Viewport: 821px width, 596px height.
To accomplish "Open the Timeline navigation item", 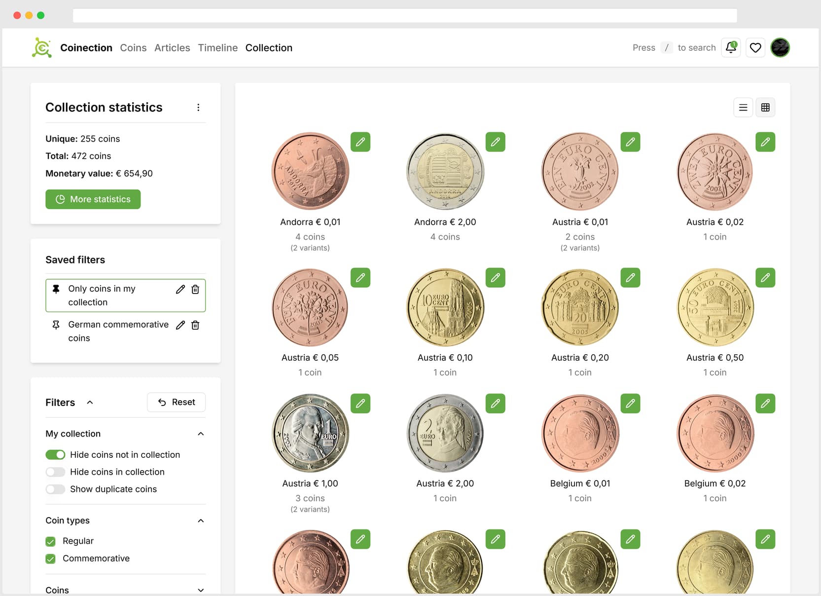I will point(217,48).
